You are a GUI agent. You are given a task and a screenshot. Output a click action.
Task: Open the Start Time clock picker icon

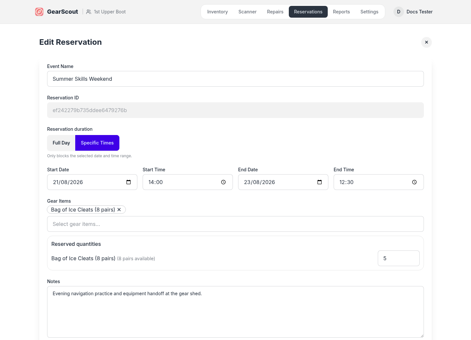(x=223, y=182)
